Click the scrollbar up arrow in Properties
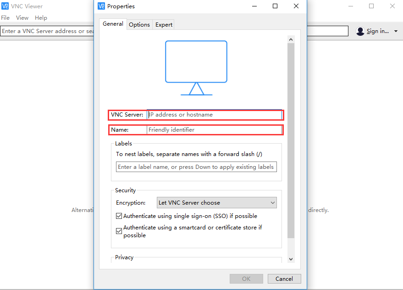The height and width of the screenshot is (290, 403). [291, 39]
